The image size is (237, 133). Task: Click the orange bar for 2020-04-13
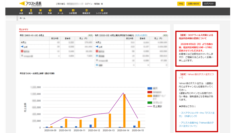110,121
